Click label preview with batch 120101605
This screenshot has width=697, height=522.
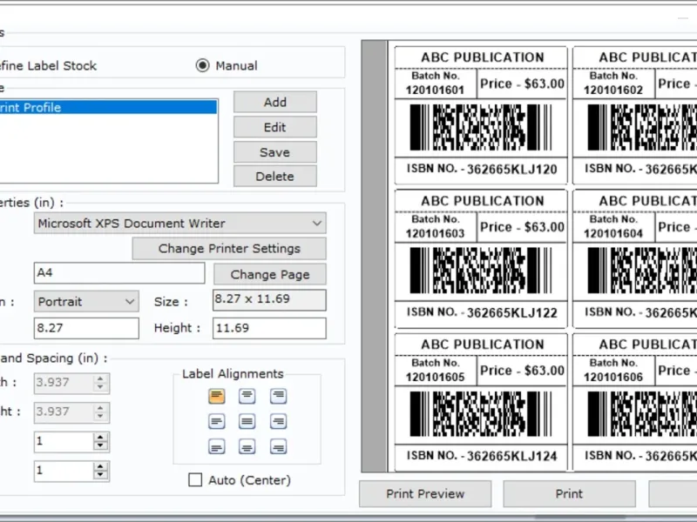(x=481, y=402)
